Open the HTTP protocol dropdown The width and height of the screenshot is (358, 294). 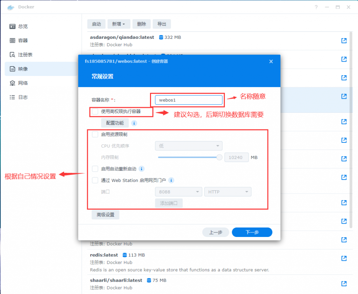228,192
